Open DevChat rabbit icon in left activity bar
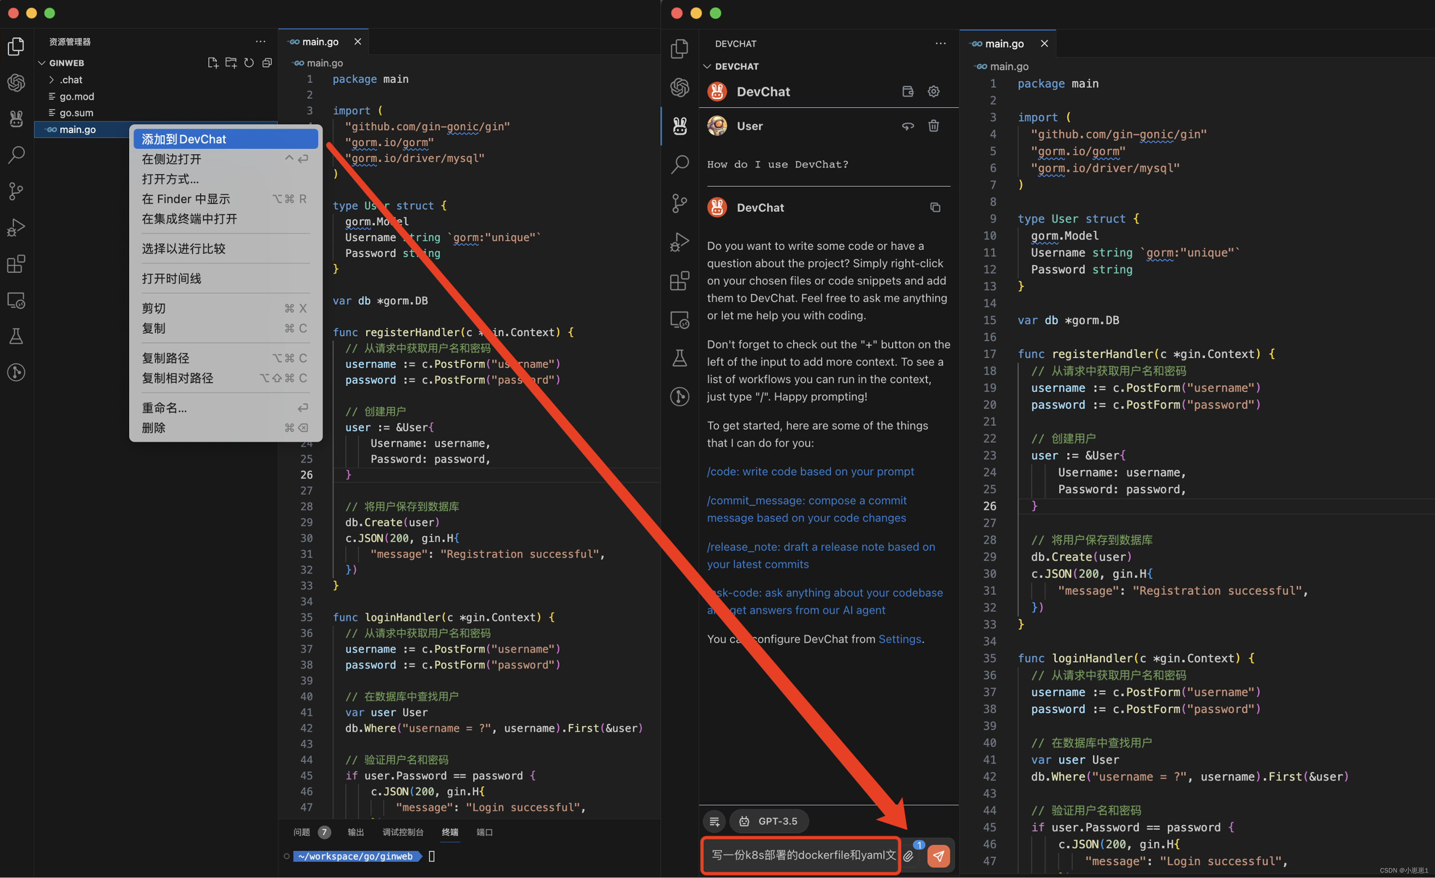Viewport: 1435px width, 878px height. (17, 119)
